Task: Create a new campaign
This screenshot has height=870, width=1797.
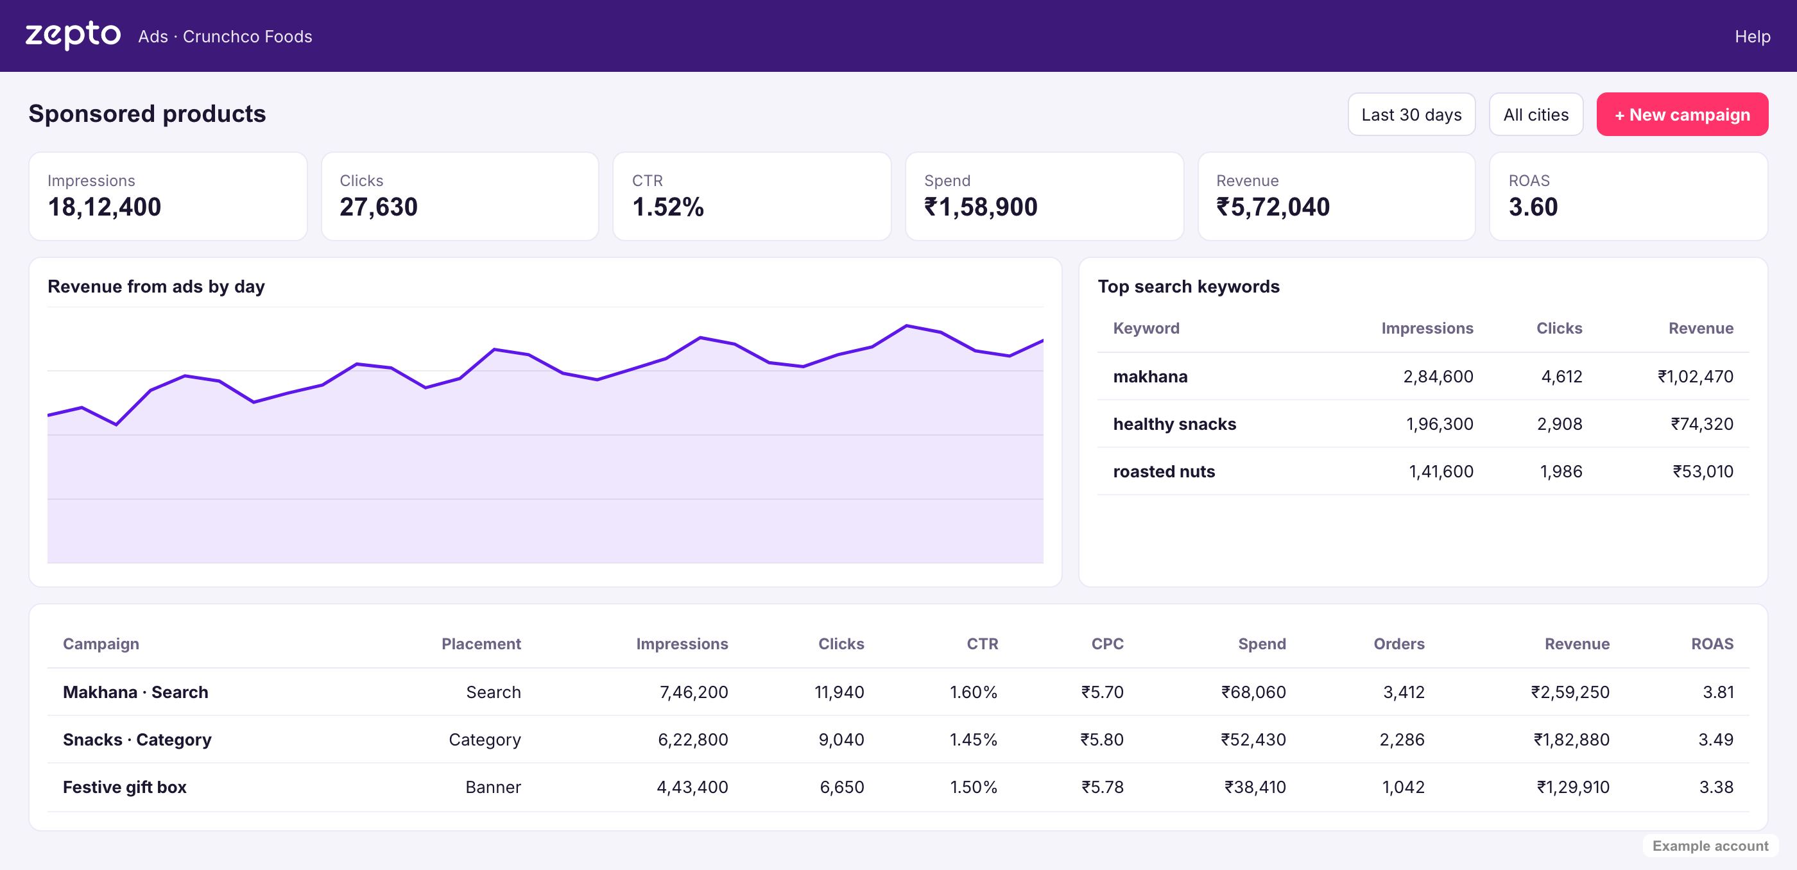Action: tap(1682, 114)
